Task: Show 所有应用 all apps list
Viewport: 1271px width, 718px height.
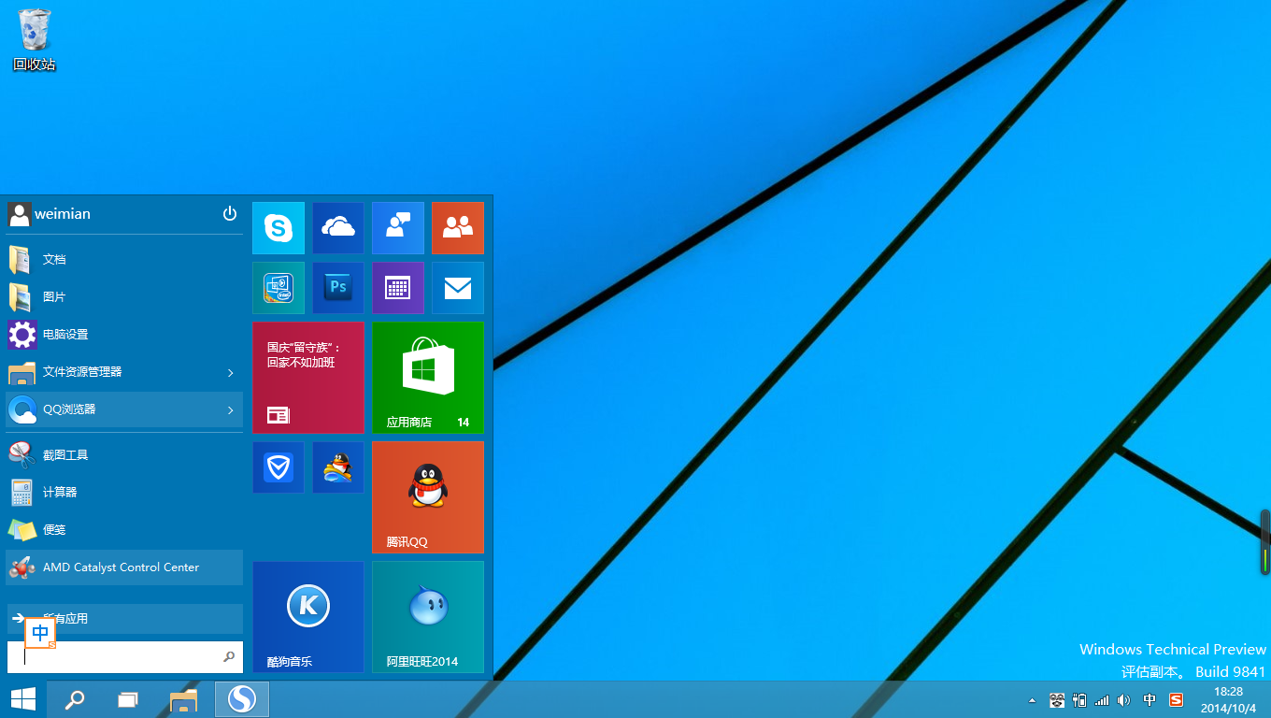Action: (x=124, y=618)
